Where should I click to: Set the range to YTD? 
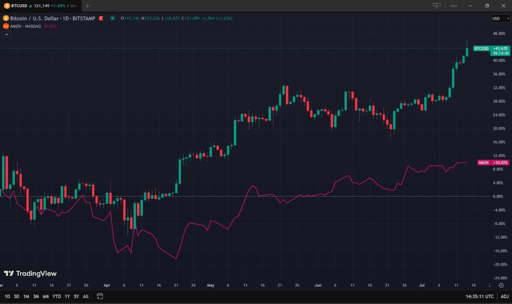(x=57, y=296)
